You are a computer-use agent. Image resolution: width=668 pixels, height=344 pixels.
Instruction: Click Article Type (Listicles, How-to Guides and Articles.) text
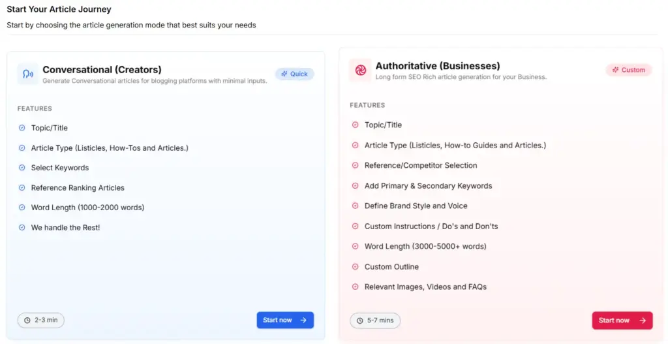[455, 146]
